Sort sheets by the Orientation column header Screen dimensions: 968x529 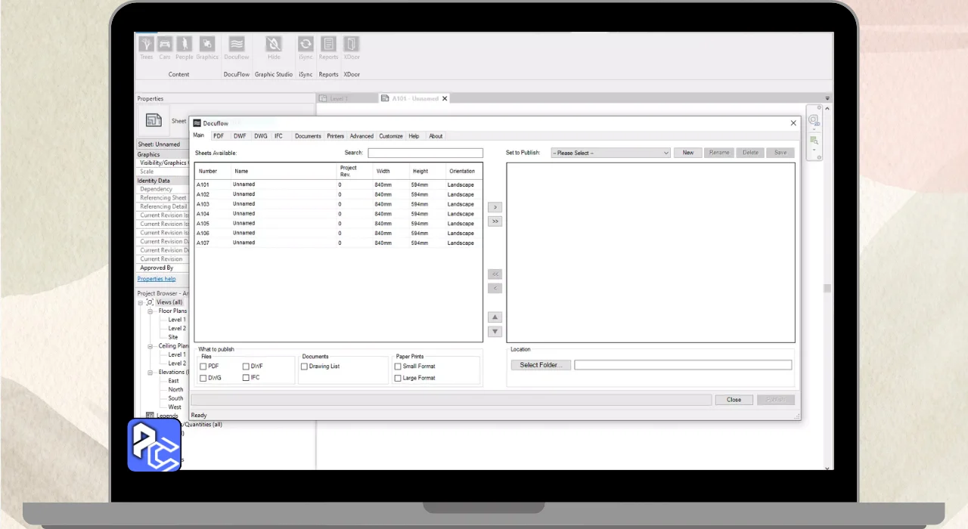pos(462,172)
